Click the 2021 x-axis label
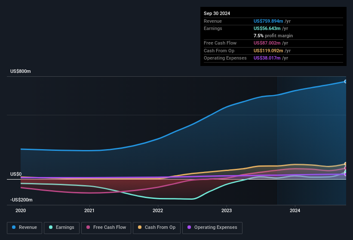This screenshot has height=240, width=353. point(89,210)
